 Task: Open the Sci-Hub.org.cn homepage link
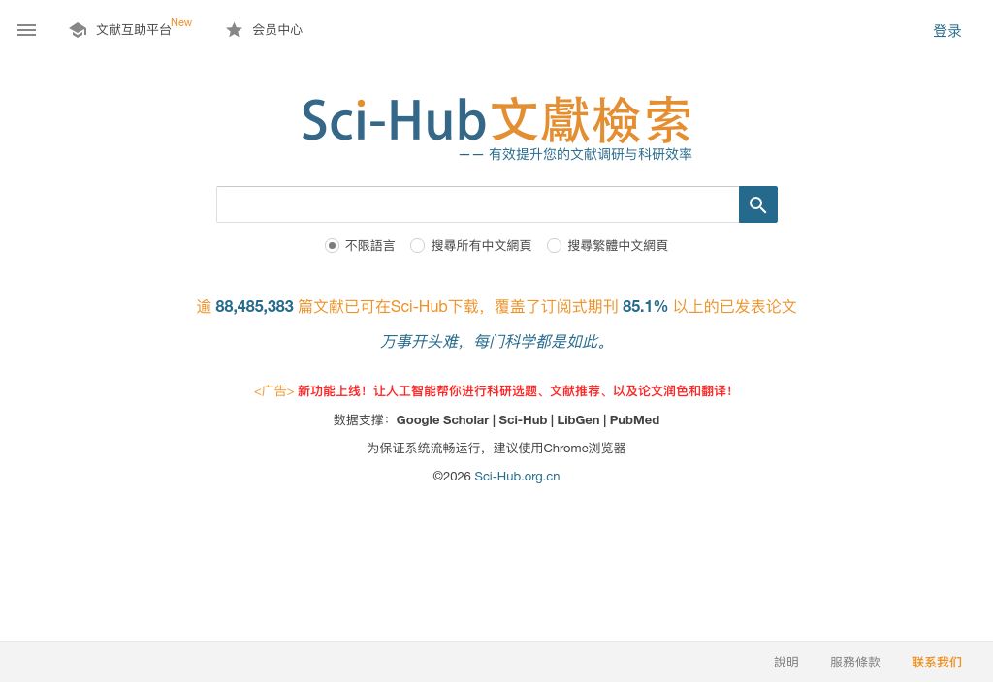(x=517, y=476)
